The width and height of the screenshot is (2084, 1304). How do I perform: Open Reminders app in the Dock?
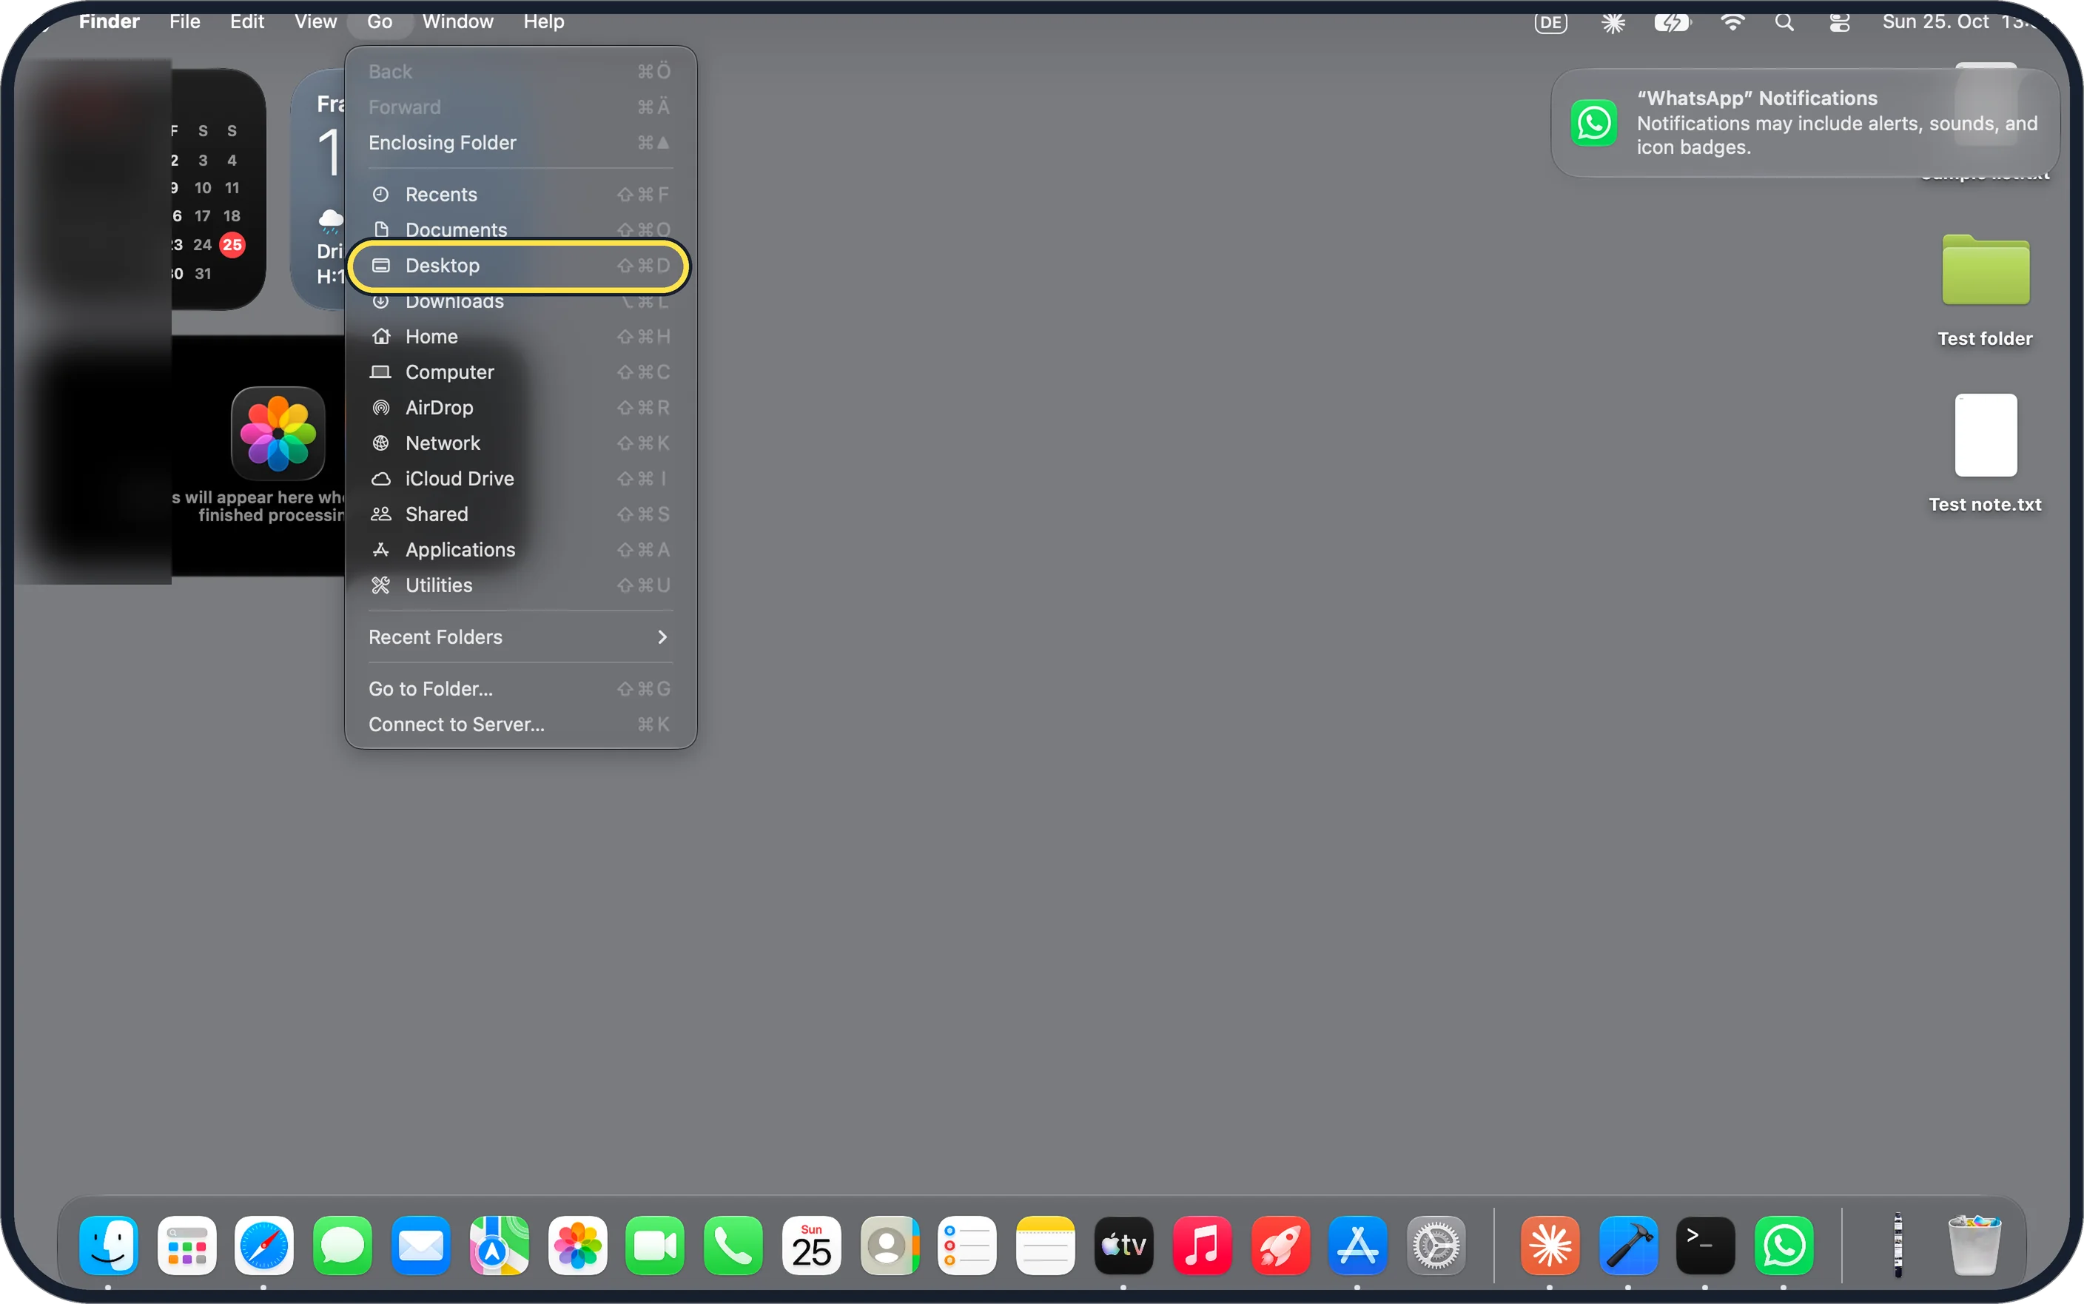pyautogui.click(x=967, y=1246)
